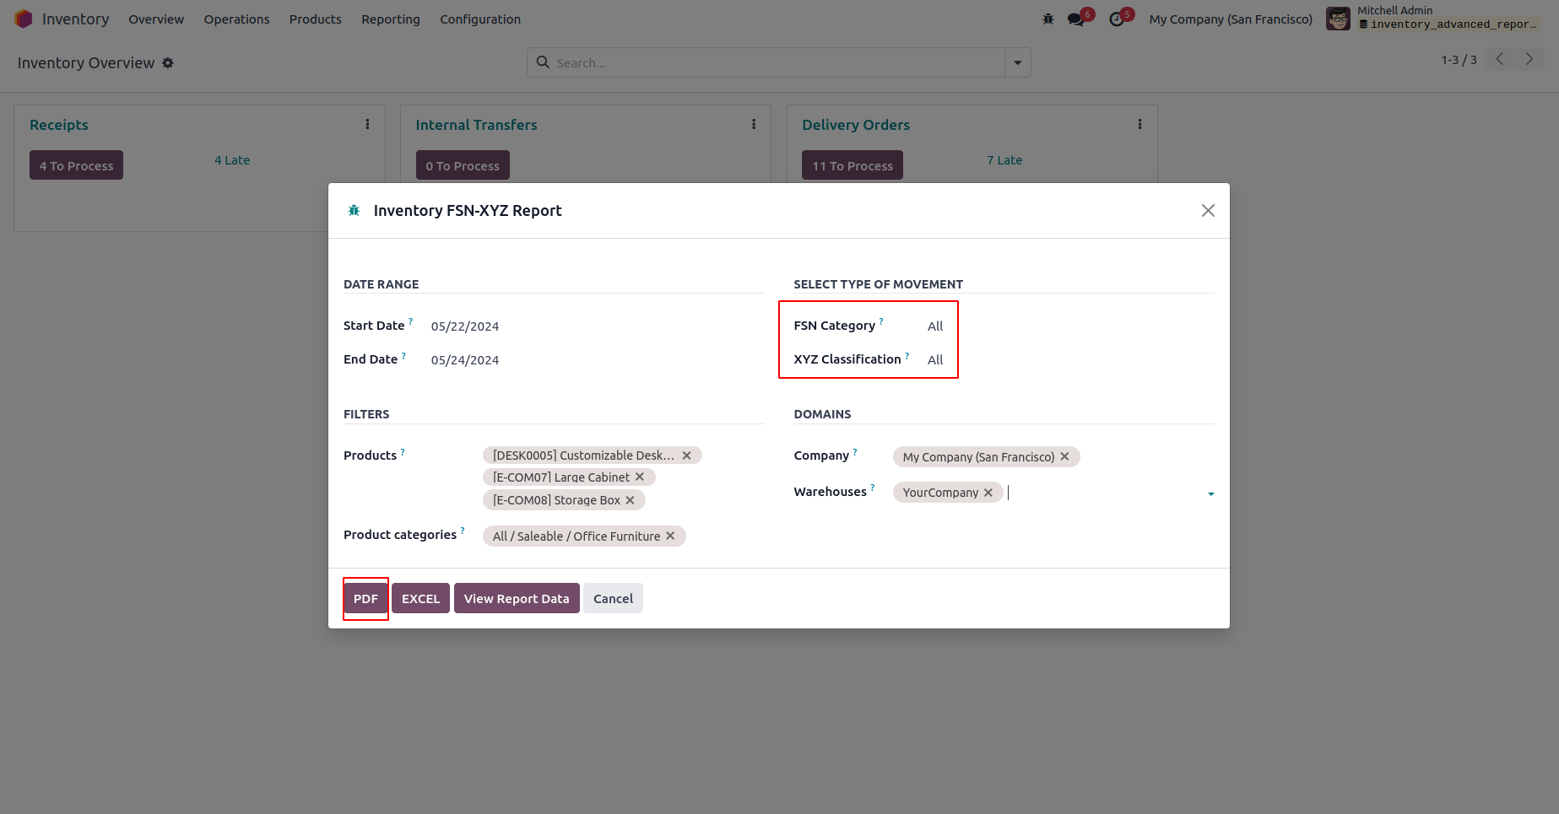Click the Inventory app title
Image resolution: width=1559 pixels, height=814 pixels.
click(75, 19)
